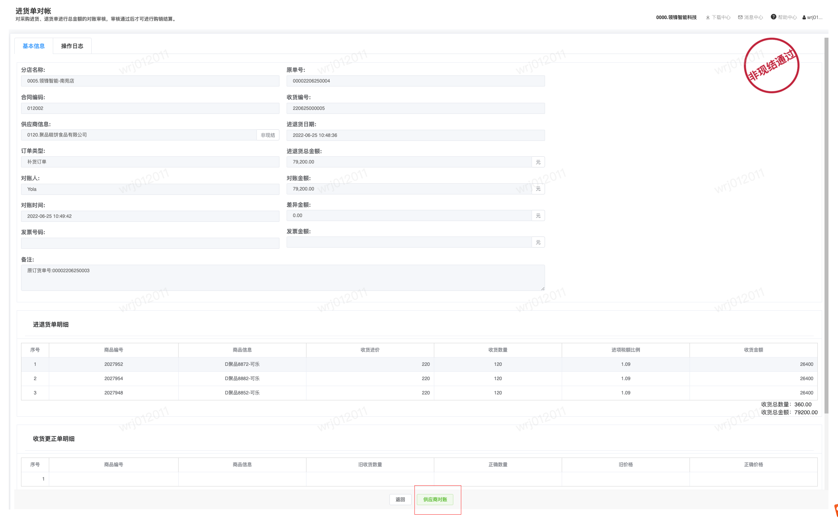Click the user avatar icon wrj01
Image resolution: width=838 pixels, height=523 pixels.
[804, 17]
